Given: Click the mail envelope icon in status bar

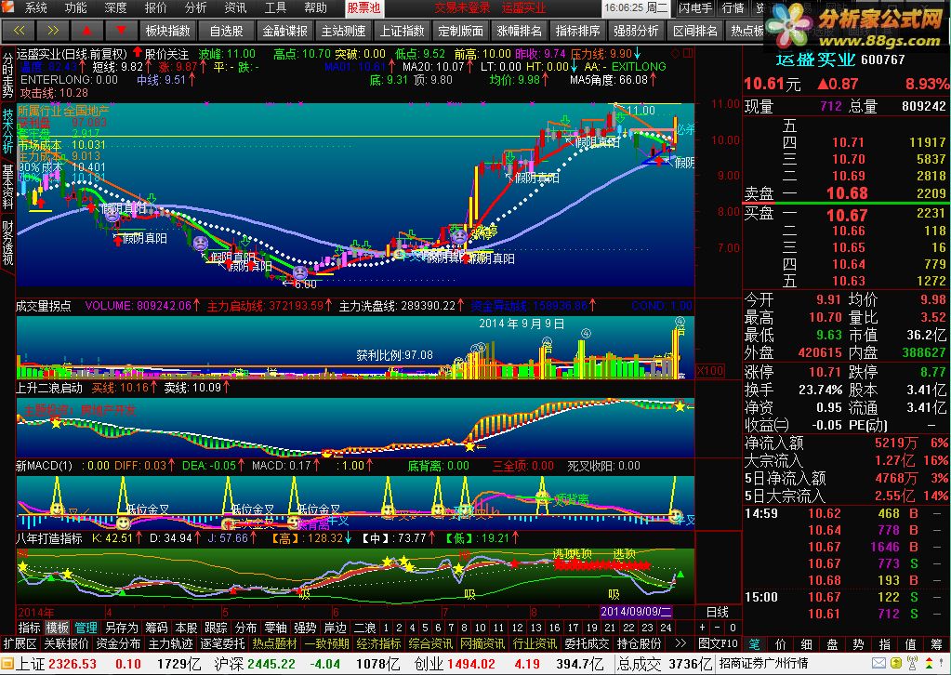Looking at the screenshot, I should (878, 663).
